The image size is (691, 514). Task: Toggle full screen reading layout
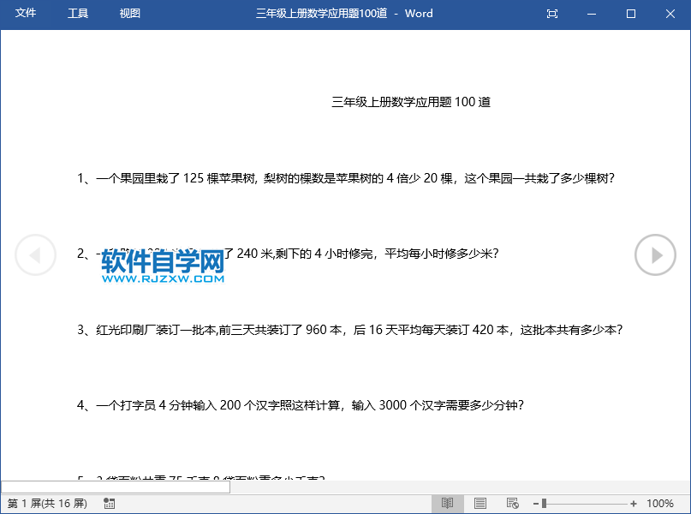tap(551, 14)
